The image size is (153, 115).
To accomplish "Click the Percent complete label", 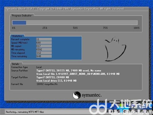I will point(20,39).
